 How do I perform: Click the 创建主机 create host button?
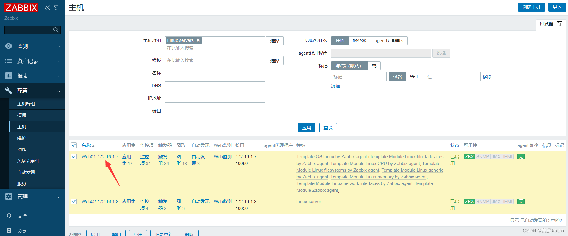531,7
